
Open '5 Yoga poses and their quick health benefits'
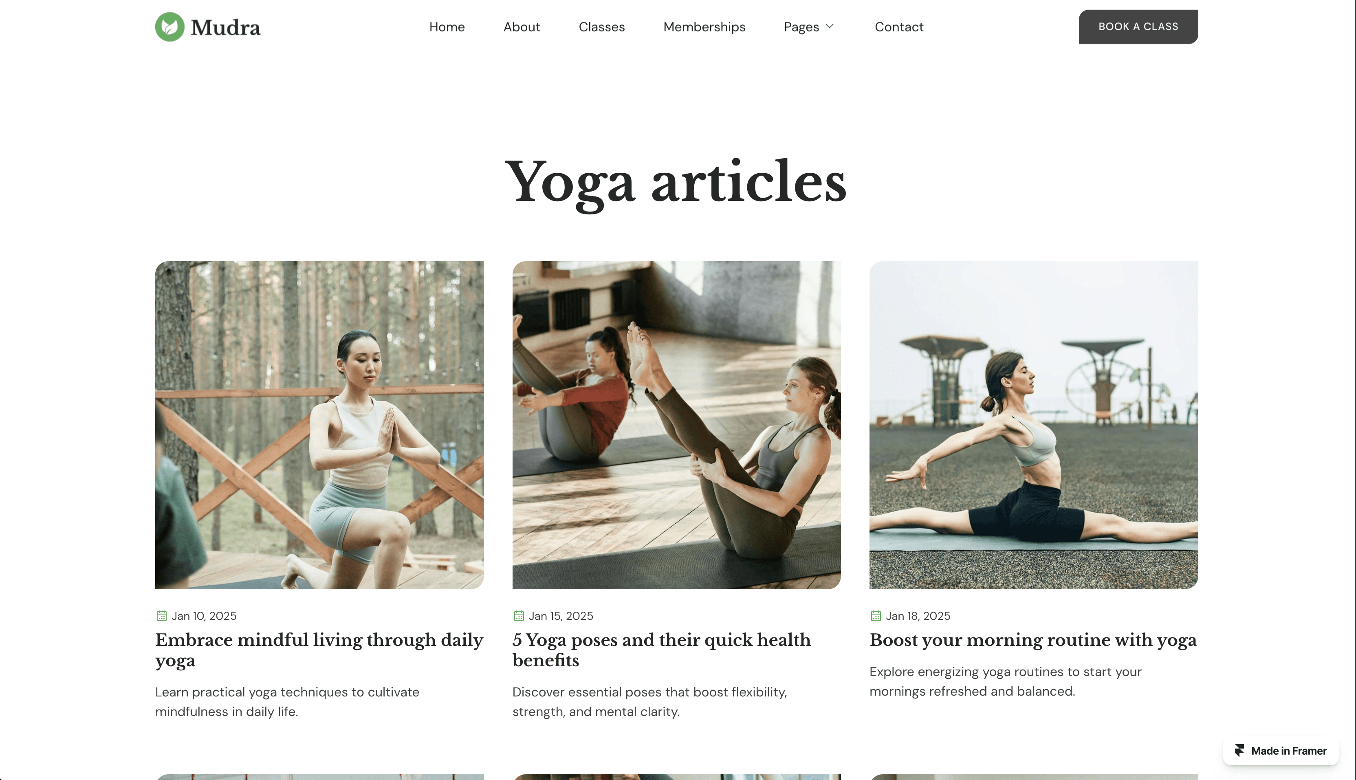tap(661, 650)
